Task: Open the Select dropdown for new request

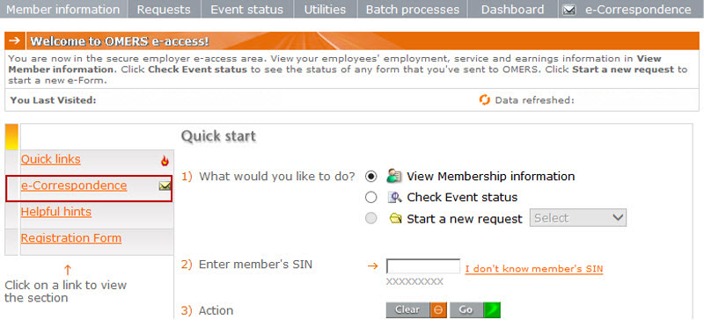Action: pos(578,218)
